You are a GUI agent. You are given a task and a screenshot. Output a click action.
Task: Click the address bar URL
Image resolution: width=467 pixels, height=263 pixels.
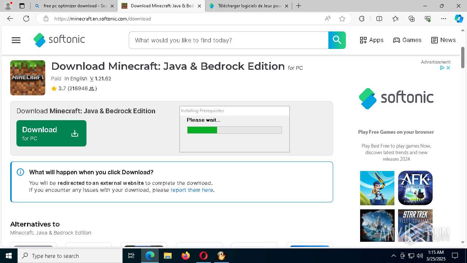pos(103,19)
